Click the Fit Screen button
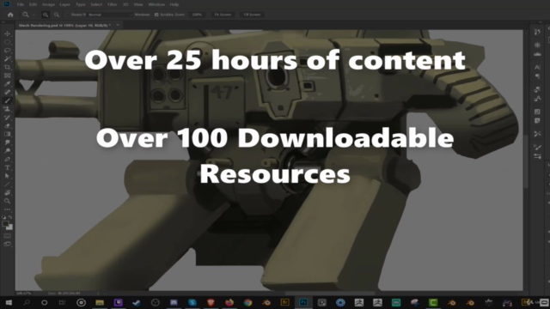 tap(223, 15)
